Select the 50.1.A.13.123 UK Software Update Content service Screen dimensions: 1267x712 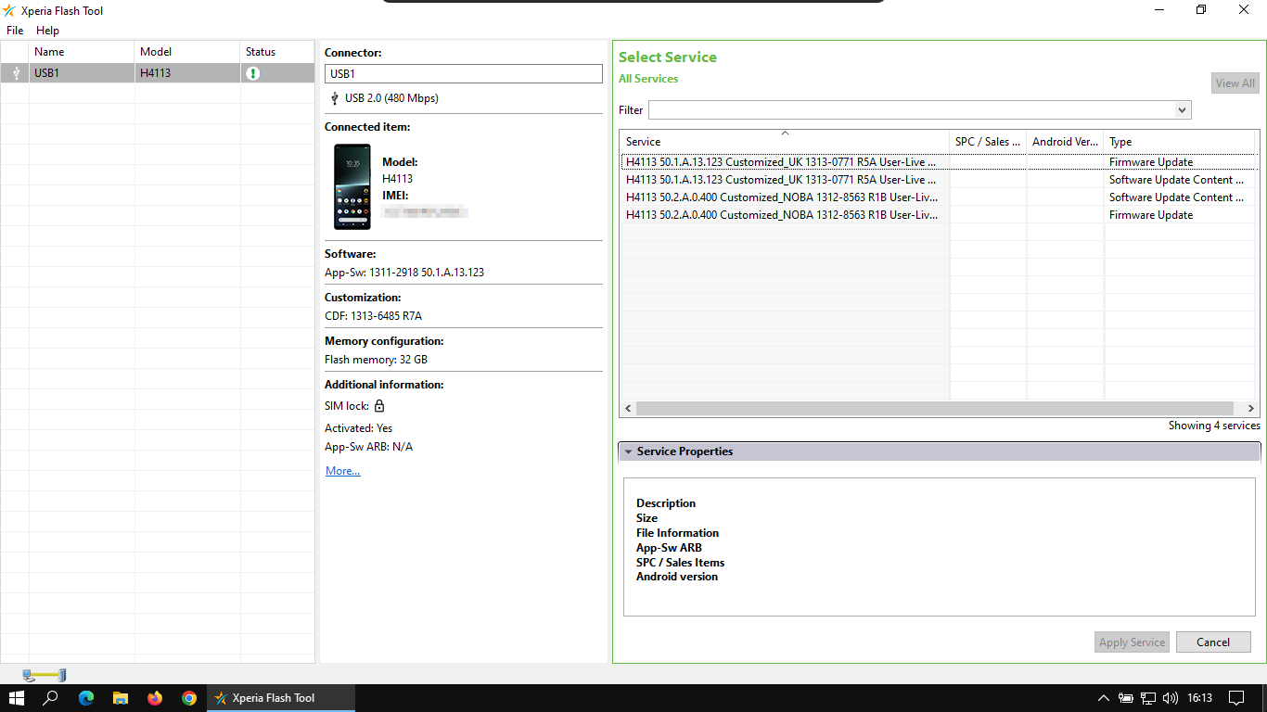781,180
